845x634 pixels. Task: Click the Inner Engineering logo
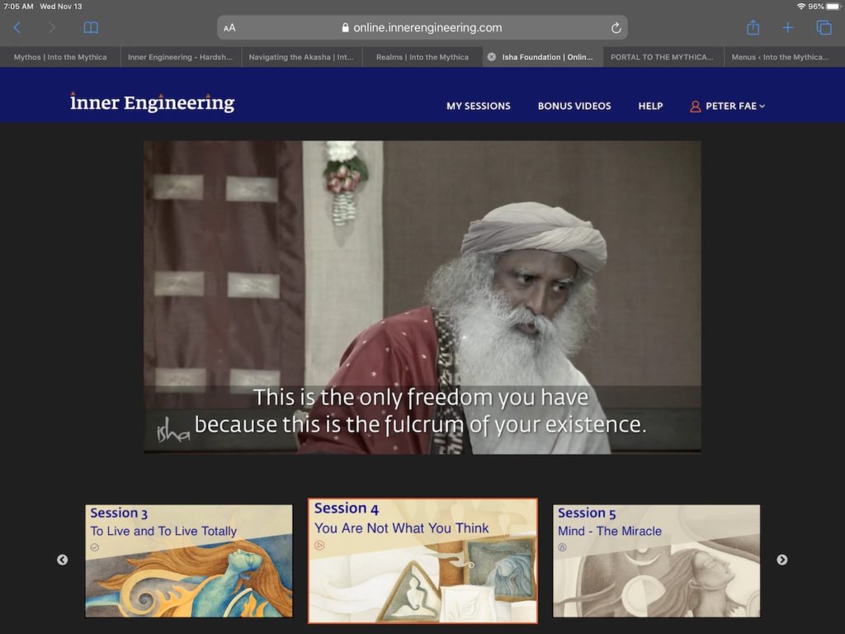pyautogui.click(x=153, y=102)
